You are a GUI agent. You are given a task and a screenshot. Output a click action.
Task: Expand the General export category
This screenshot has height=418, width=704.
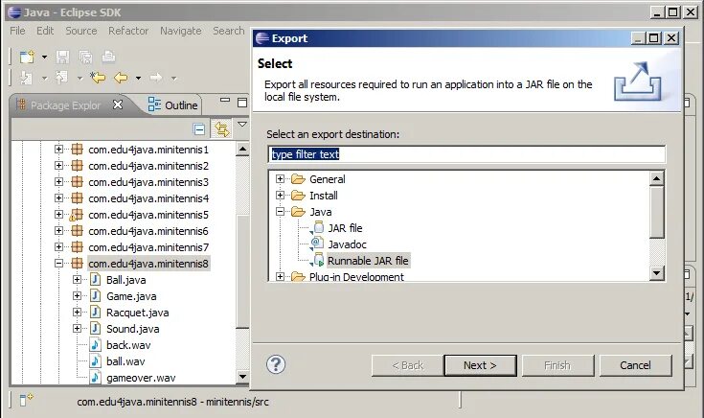click(x=280, y=179)
